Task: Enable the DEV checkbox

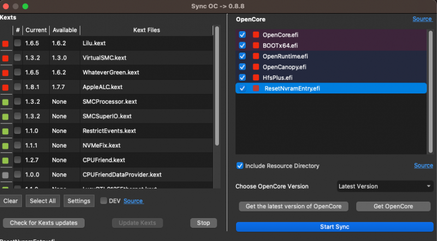Action: [104, 201]
